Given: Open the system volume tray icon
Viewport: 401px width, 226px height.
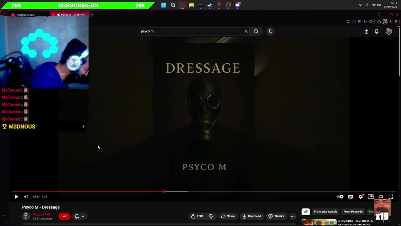Looking at the screenshot, I should coord(379,5).
